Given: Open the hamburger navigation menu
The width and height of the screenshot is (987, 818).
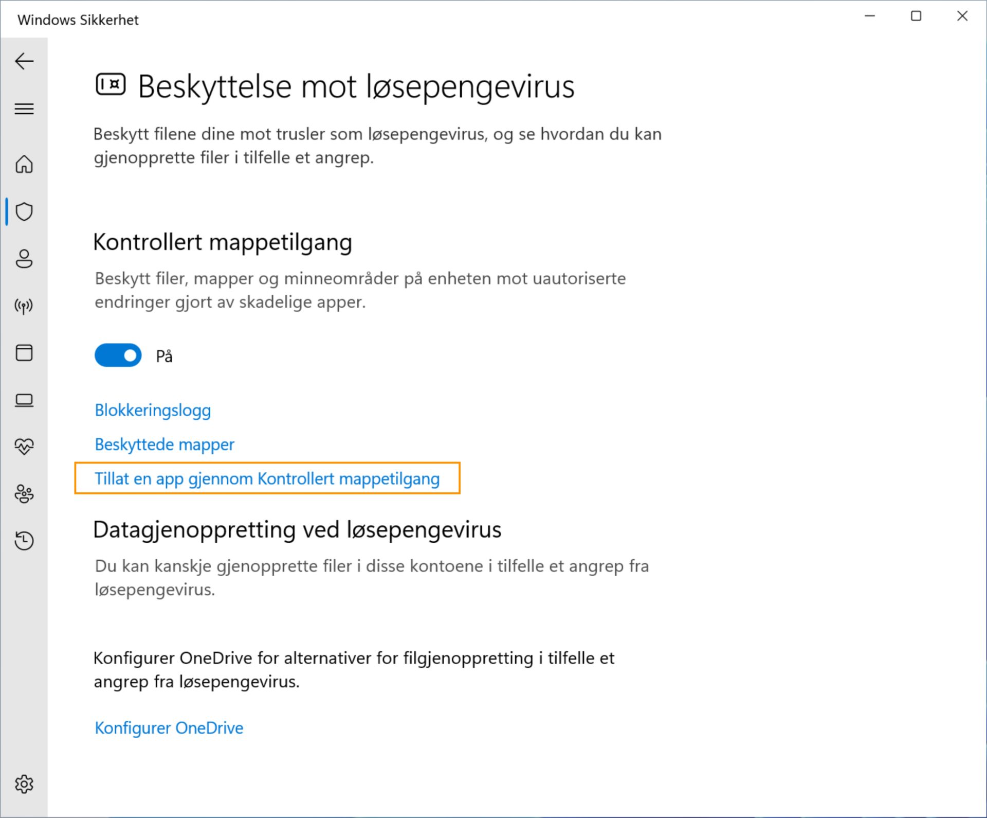Looking at the screenshot, I should coord(24,109).
